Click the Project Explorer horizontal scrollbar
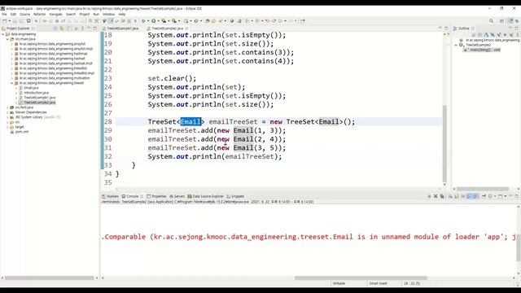This screenshot has width=521, height=293. pos(49,278)
